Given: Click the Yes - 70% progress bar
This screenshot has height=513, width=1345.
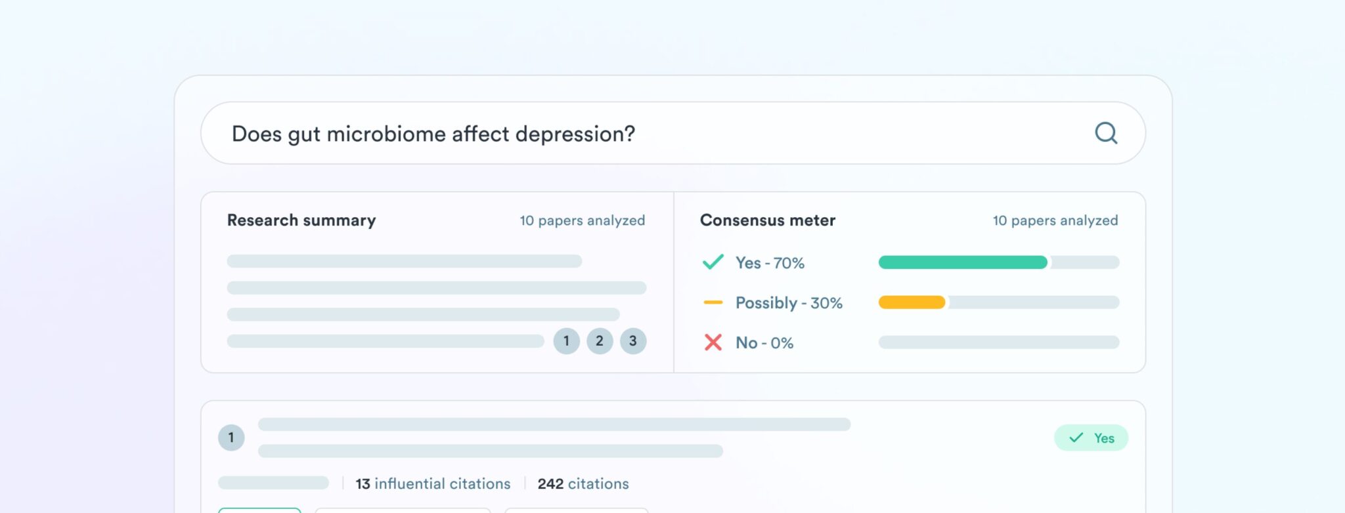Looking at the screenshot, I should (x=963, y=262).
